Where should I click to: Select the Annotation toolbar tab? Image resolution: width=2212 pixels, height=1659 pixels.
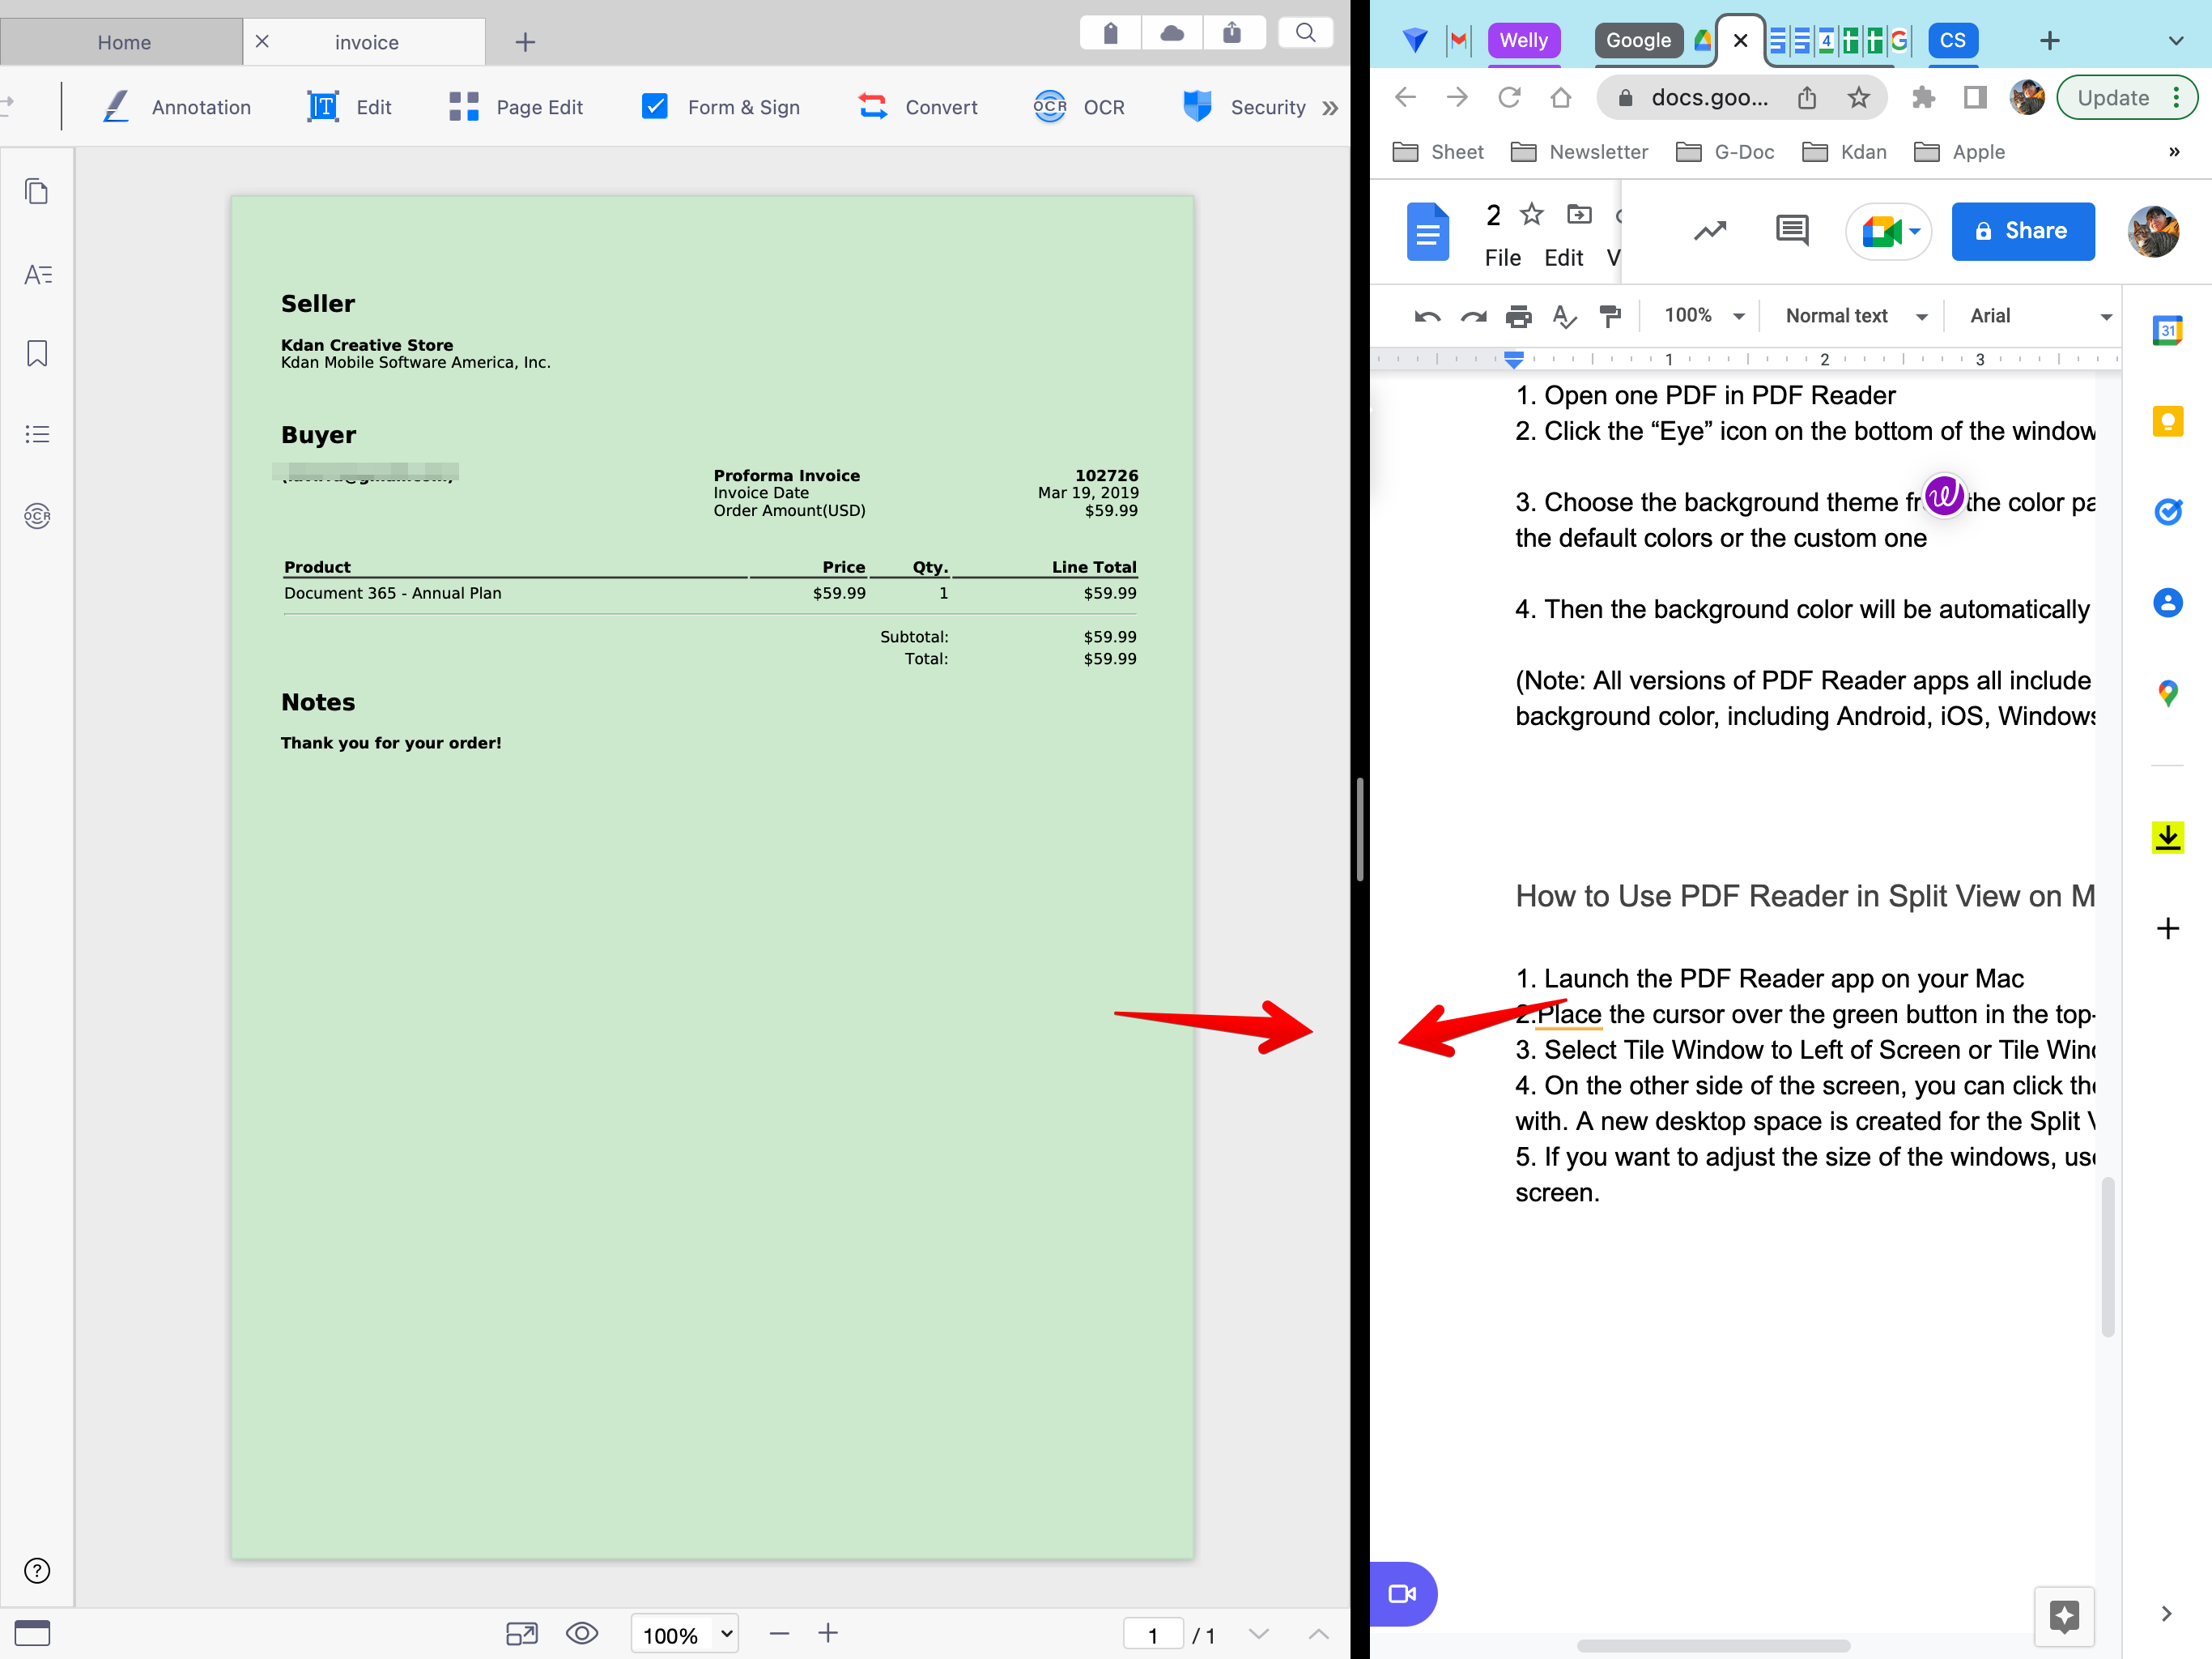[177, 107]
